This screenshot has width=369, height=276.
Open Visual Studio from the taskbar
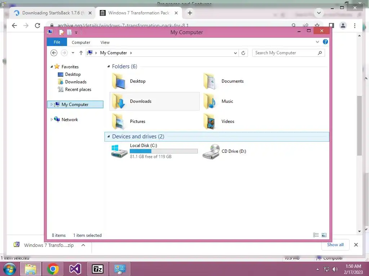pyautogui.click(x=75, y=269)
